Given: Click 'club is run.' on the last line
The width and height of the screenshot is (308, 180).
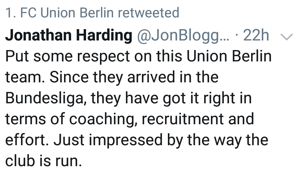Looking at the screenshot, I should [x=43, y=161].
